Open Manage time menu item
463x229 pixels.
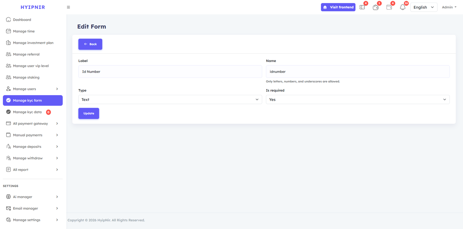point(33,31)
